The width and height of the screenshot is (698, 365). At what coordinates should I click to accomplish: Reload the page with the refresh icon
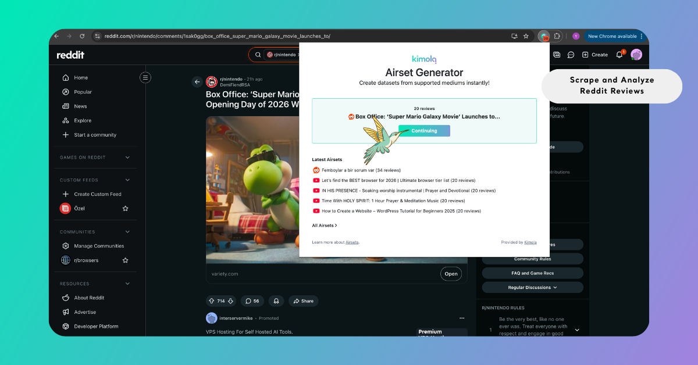[82, 36]
